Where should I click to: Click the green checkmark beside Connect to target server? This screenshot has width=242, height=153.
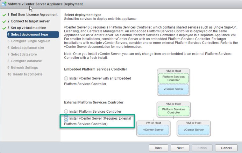(4, 22)
